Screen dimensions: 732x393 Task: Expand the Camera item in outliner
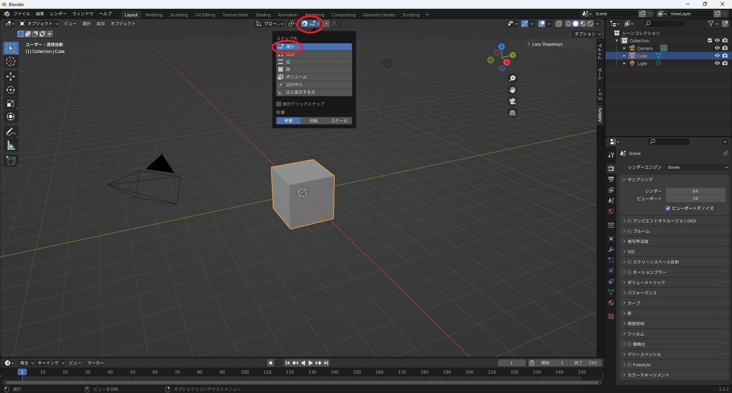624,48
